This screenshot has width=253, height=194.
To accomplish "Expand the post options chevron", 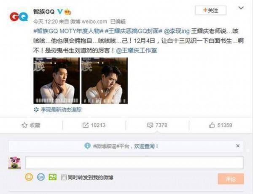I will 241,8.
